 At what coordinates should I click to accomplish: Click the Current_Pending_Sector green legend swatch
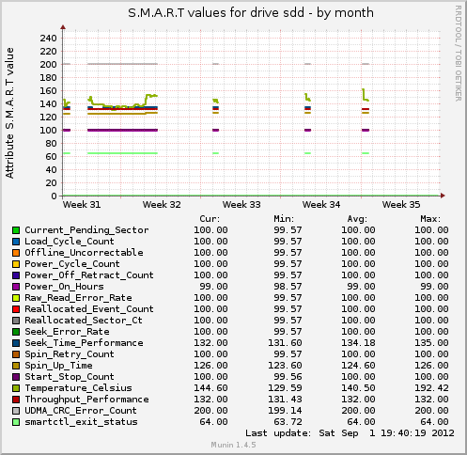pos(16,230)
